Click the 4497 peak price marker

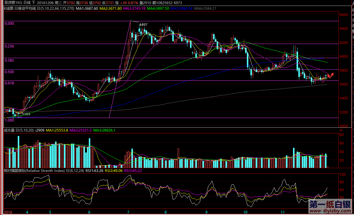tap(143, 25)
